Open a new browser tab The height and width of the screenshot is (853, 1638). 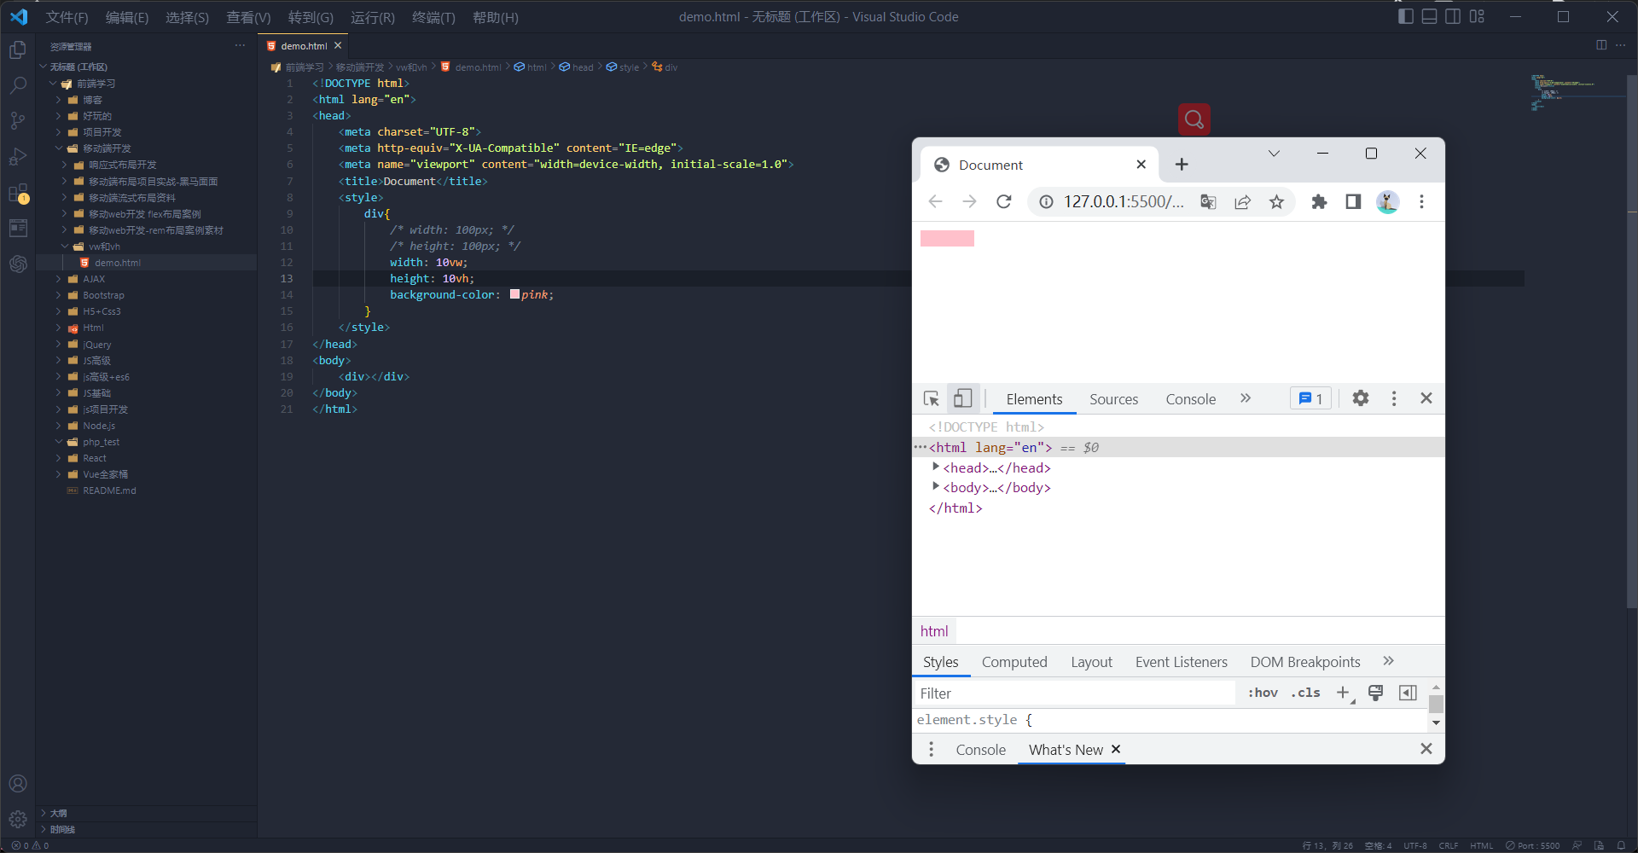point(1182,165)
